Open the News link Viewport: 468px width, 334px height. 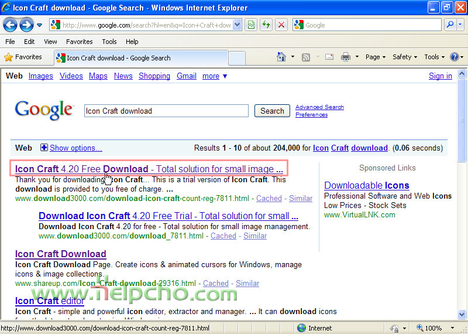[123, 76]
